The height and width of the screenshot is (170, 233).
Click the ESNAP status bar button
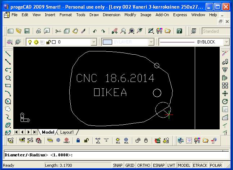pyautogui.click(x=158, y=165)
